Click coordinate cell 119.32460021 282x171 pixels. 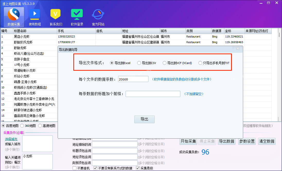234,37
